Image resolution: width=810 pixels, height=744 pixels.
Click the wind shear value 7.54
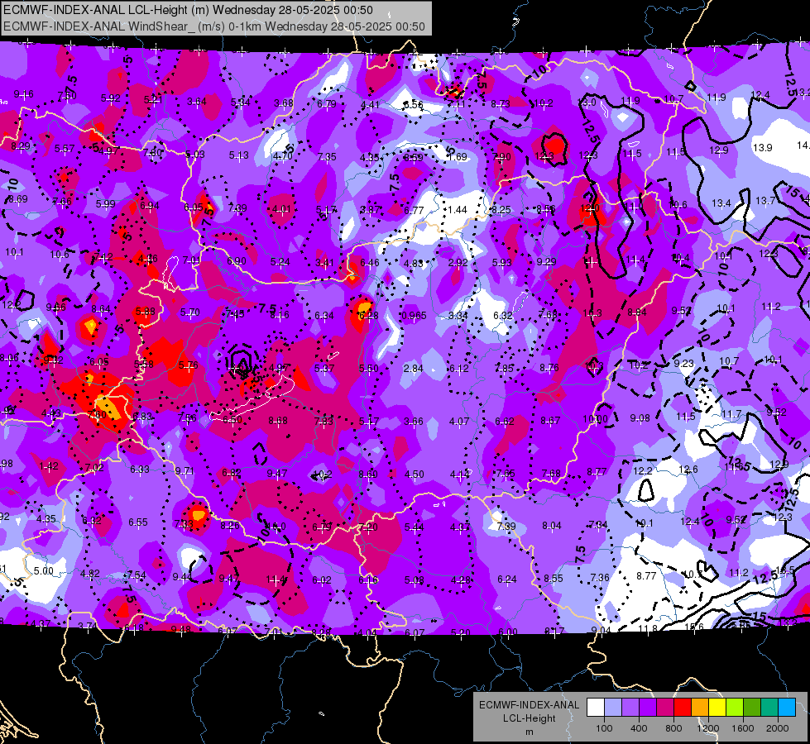(x=137, y=575)
